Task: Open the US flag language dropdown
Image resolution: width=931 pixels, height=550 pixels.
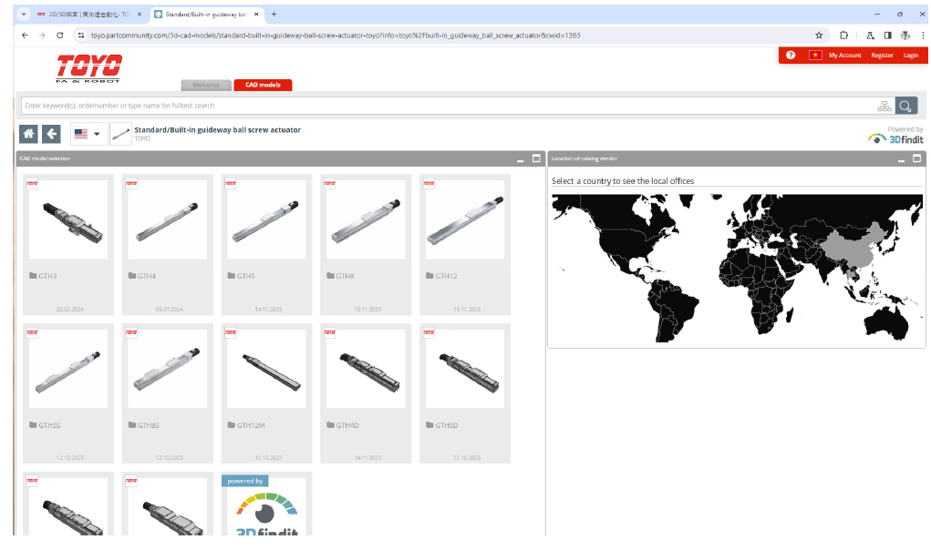Action: [x=88, y=134]
